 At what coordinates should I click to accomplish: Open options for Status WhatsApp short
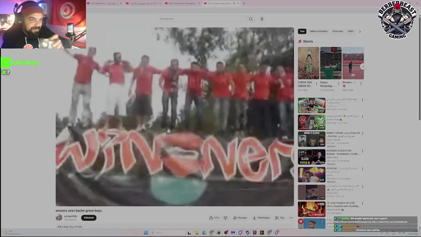pos(338,84)
